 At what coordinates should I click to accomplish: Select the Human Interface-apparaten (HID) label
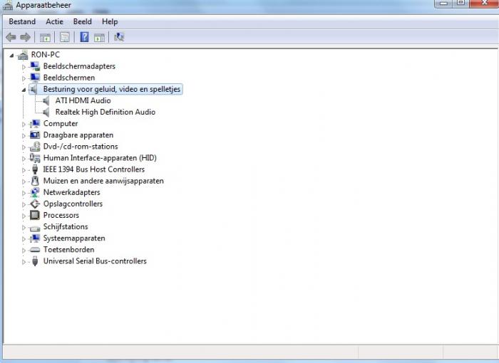click(x=100, y=158)
